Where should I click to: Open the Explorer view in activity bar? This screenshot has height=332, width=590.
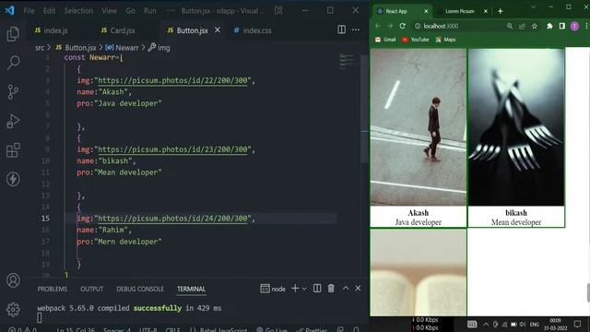[x=13, y=34]
